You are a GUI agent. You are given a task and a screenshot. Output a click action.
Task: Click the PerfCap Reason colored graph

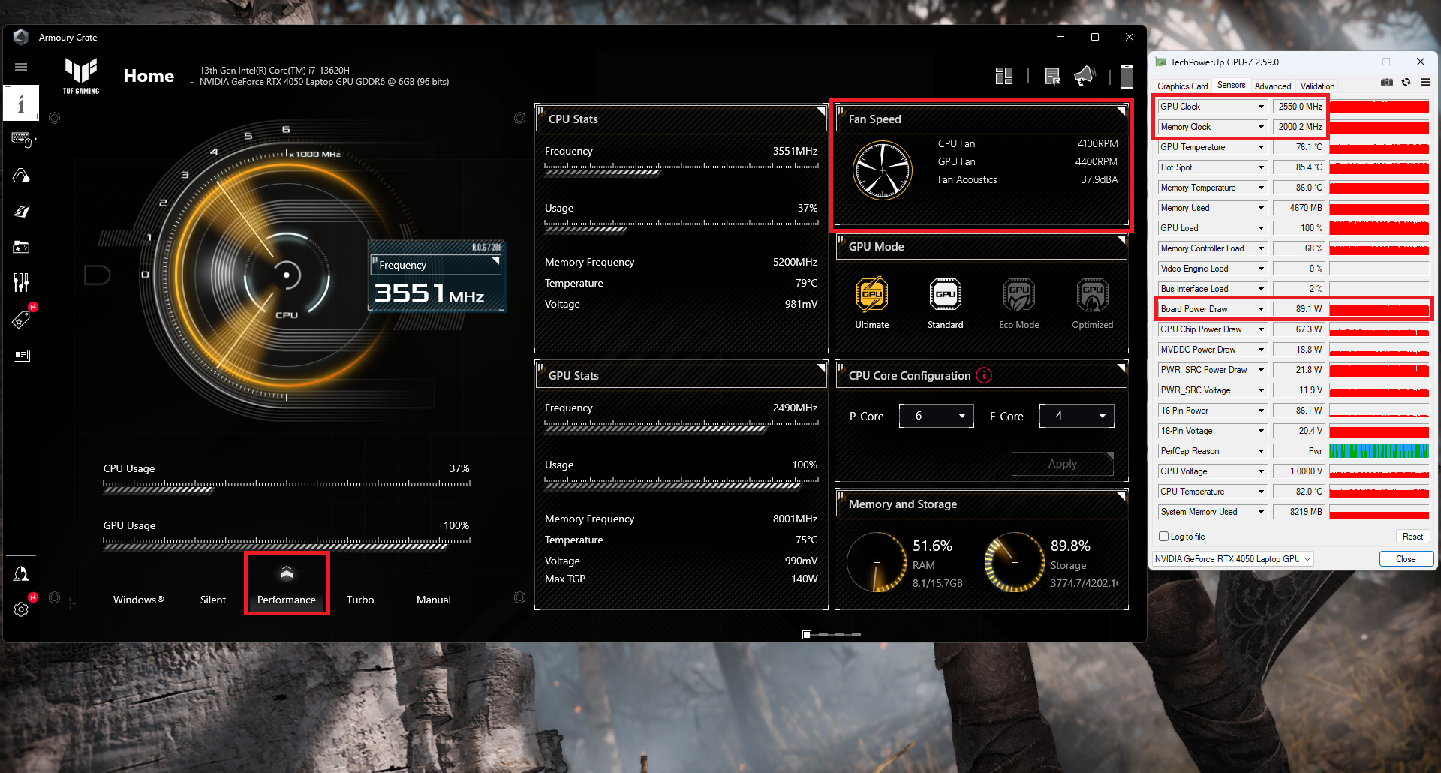(1379, 451)
